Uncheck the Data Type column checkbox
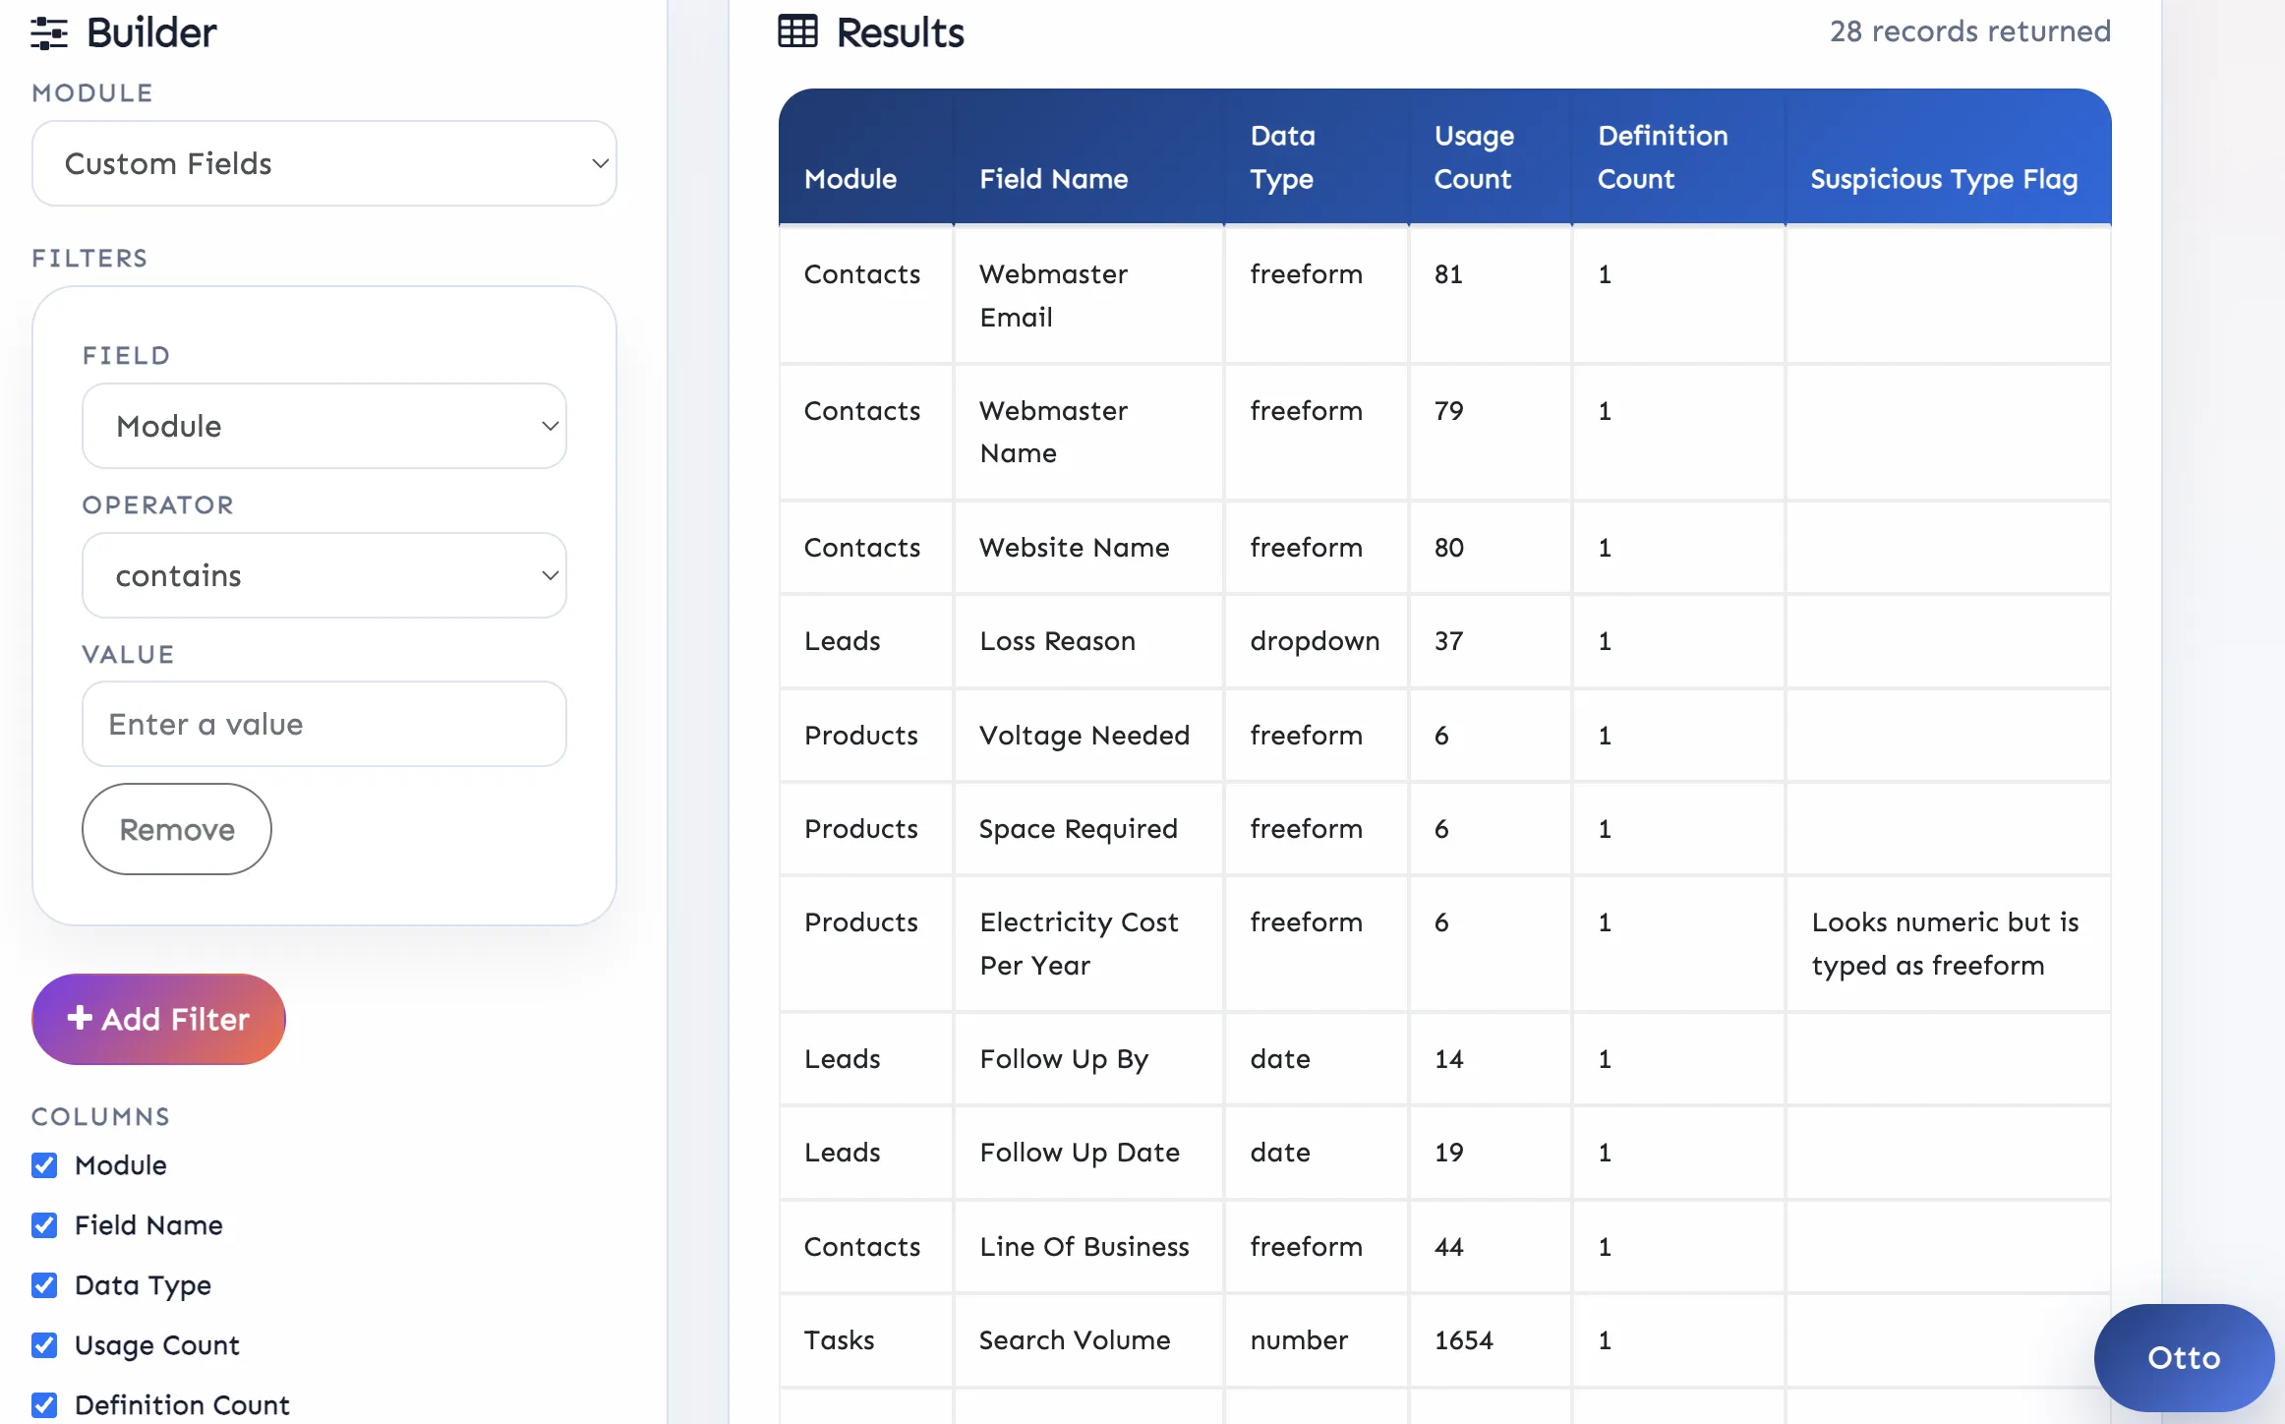2285x1424 pixels. [44, 1285]
